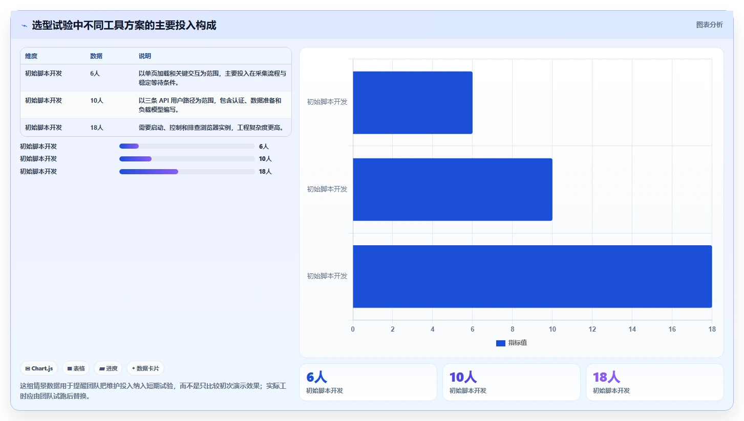Click the 数据 table column header
Screen dimensions: 744x421
pos(96,56)
